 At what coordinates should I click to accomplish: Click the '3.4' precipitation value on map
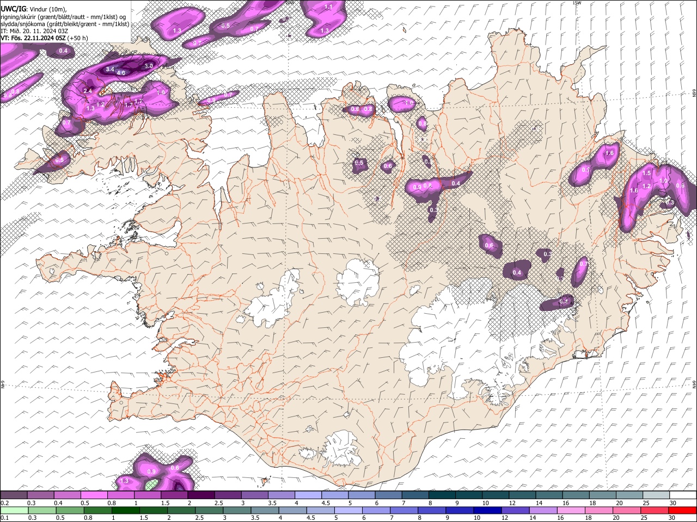109,69
